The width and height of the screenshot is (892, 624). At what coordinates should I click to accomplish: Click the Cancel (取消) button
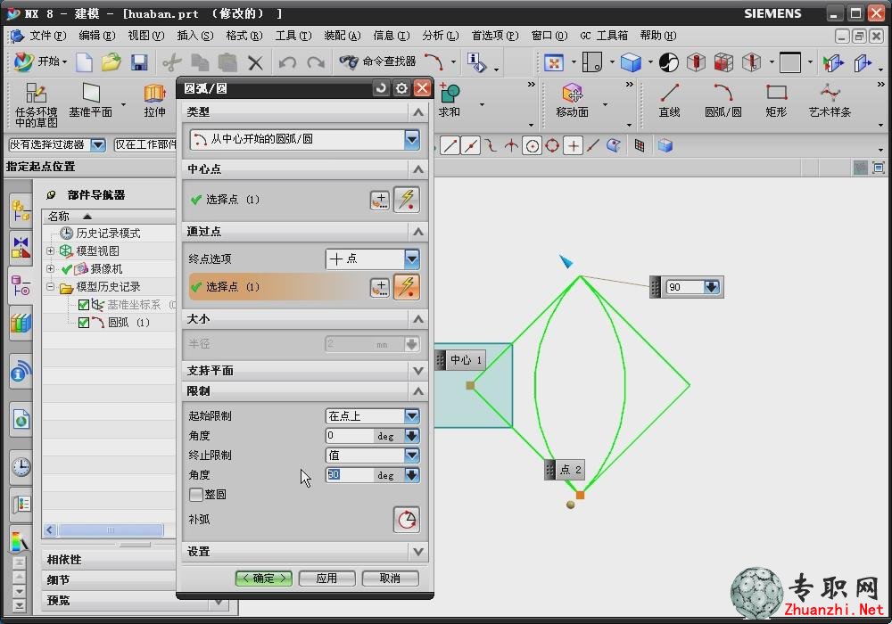coord(390,579)
